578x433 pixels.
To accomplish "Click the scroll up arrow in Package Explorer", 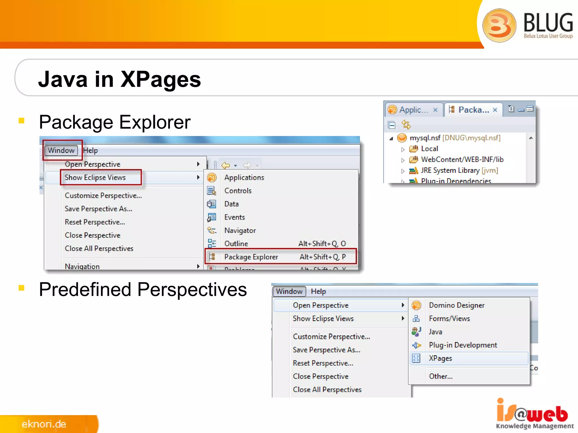I will 531,138.
